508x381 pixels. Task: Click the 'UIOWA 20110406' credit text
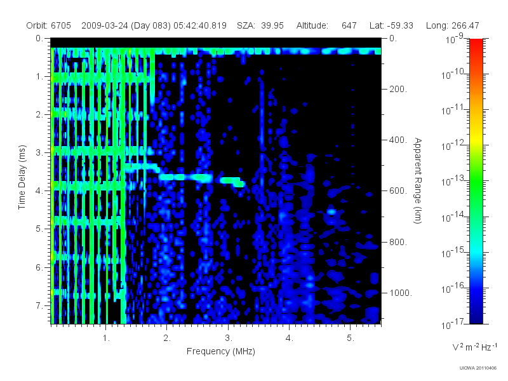pos(478,368)
